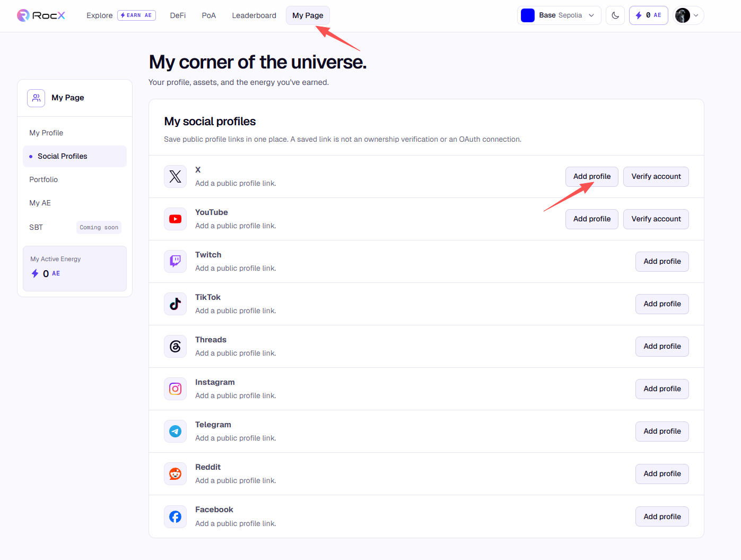
Task: Open My AE in the sidebar
Action: tap(75, 203)
